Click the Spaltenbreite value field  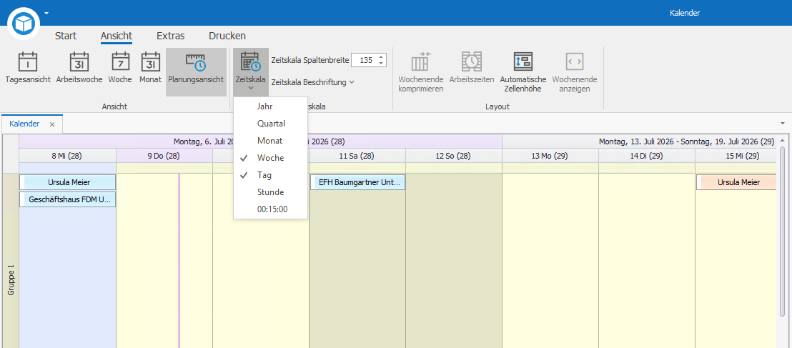click(364, 60)
